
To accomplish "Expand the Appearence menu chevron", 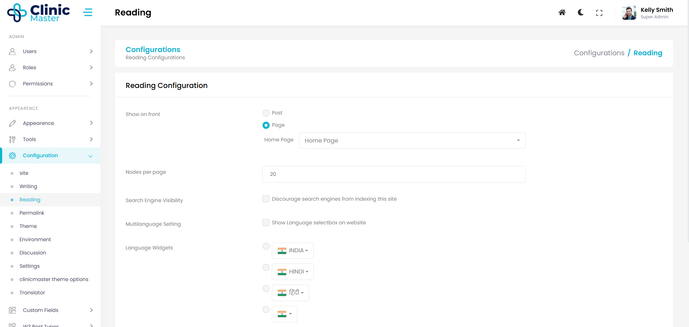I will pyautogui.click(x=91, y=123).
